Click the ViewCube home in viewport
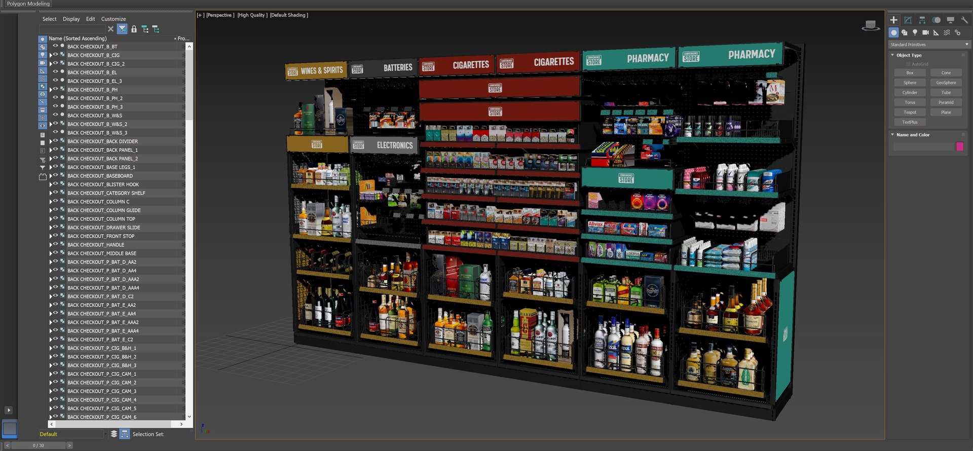The width and height of the screenshot is (973, 451). coord(871,25)
